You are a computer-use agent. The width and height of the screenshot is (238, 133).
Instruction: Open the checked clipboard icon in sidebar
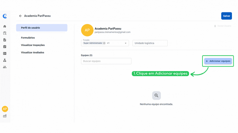pyautogui.click(x=5, y=47)
